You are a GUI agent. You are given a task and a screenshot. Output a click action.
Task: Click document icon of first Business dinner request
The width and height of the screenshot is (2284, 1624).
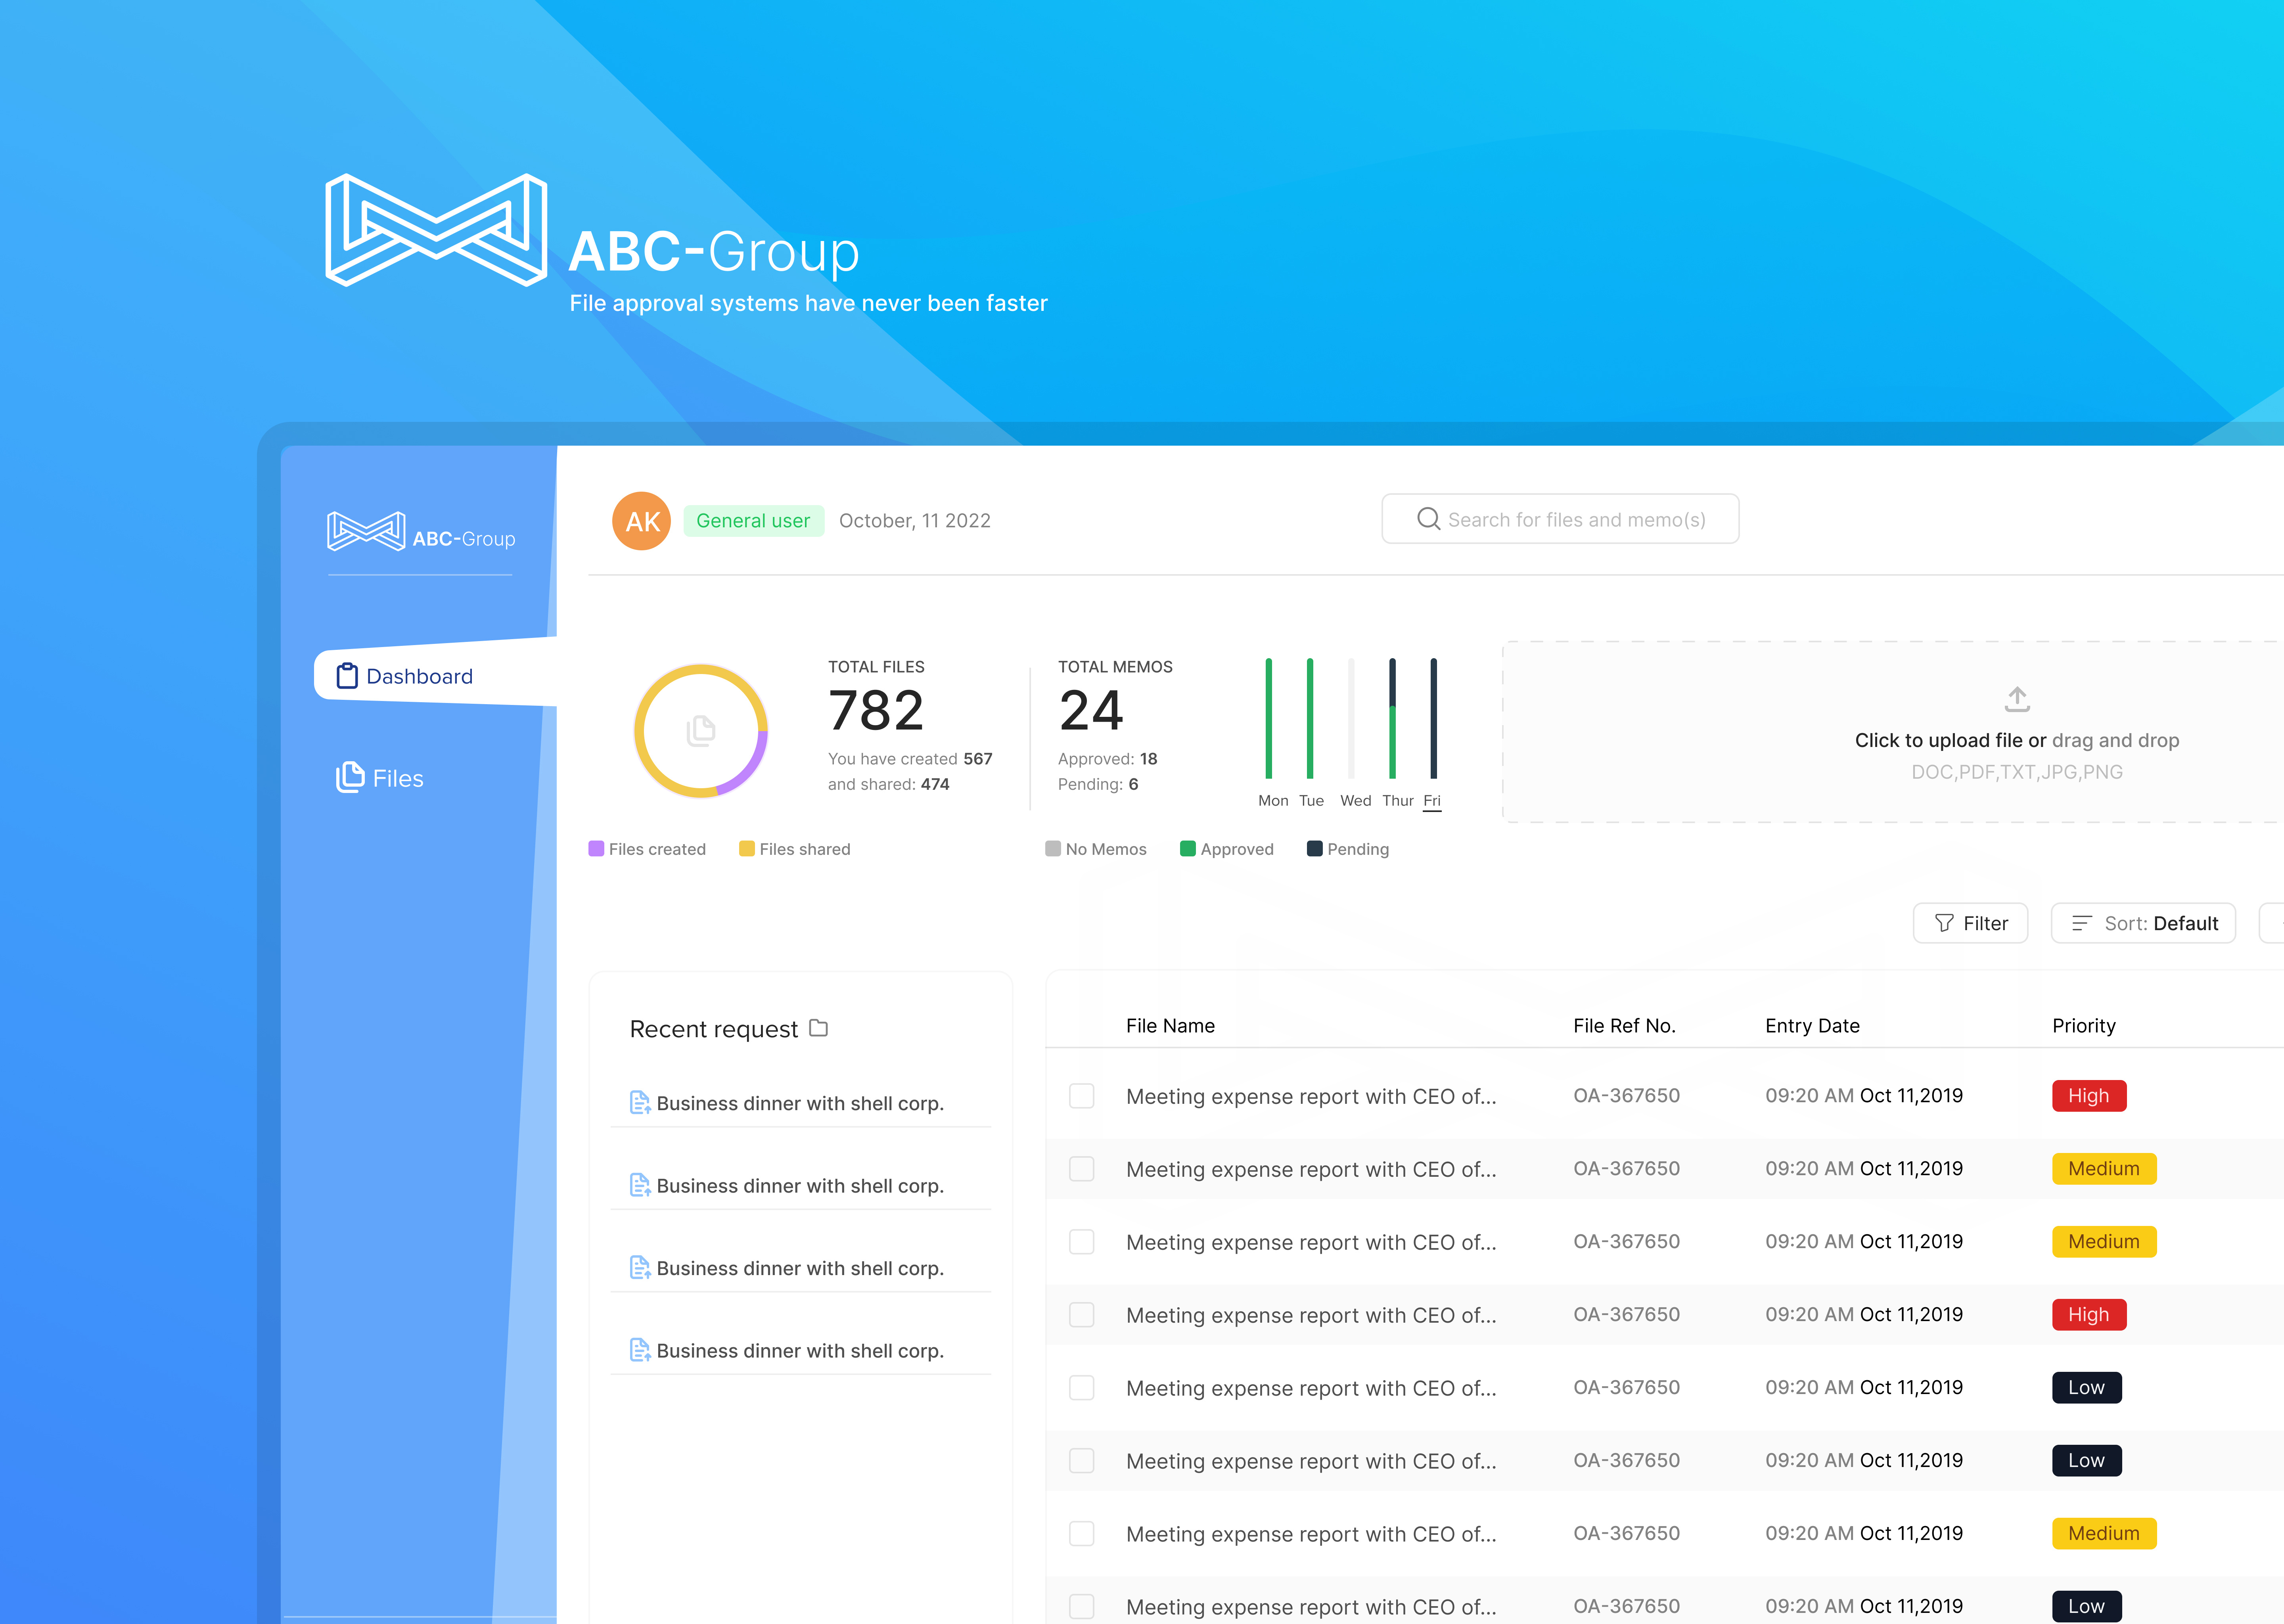tap(640, 1103)
